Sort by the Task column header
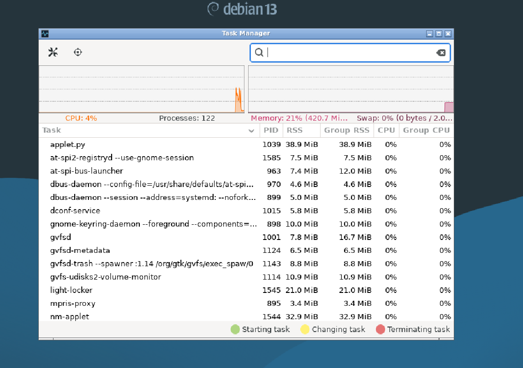 point(149,130)
